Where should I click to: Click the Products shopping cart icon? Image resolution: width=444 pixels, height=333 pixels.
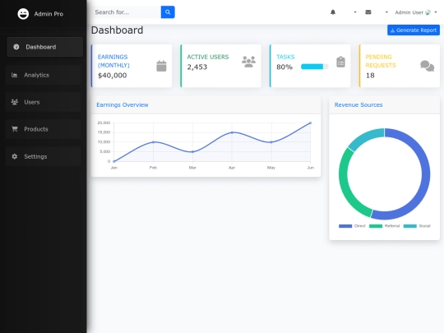(15, 129)
